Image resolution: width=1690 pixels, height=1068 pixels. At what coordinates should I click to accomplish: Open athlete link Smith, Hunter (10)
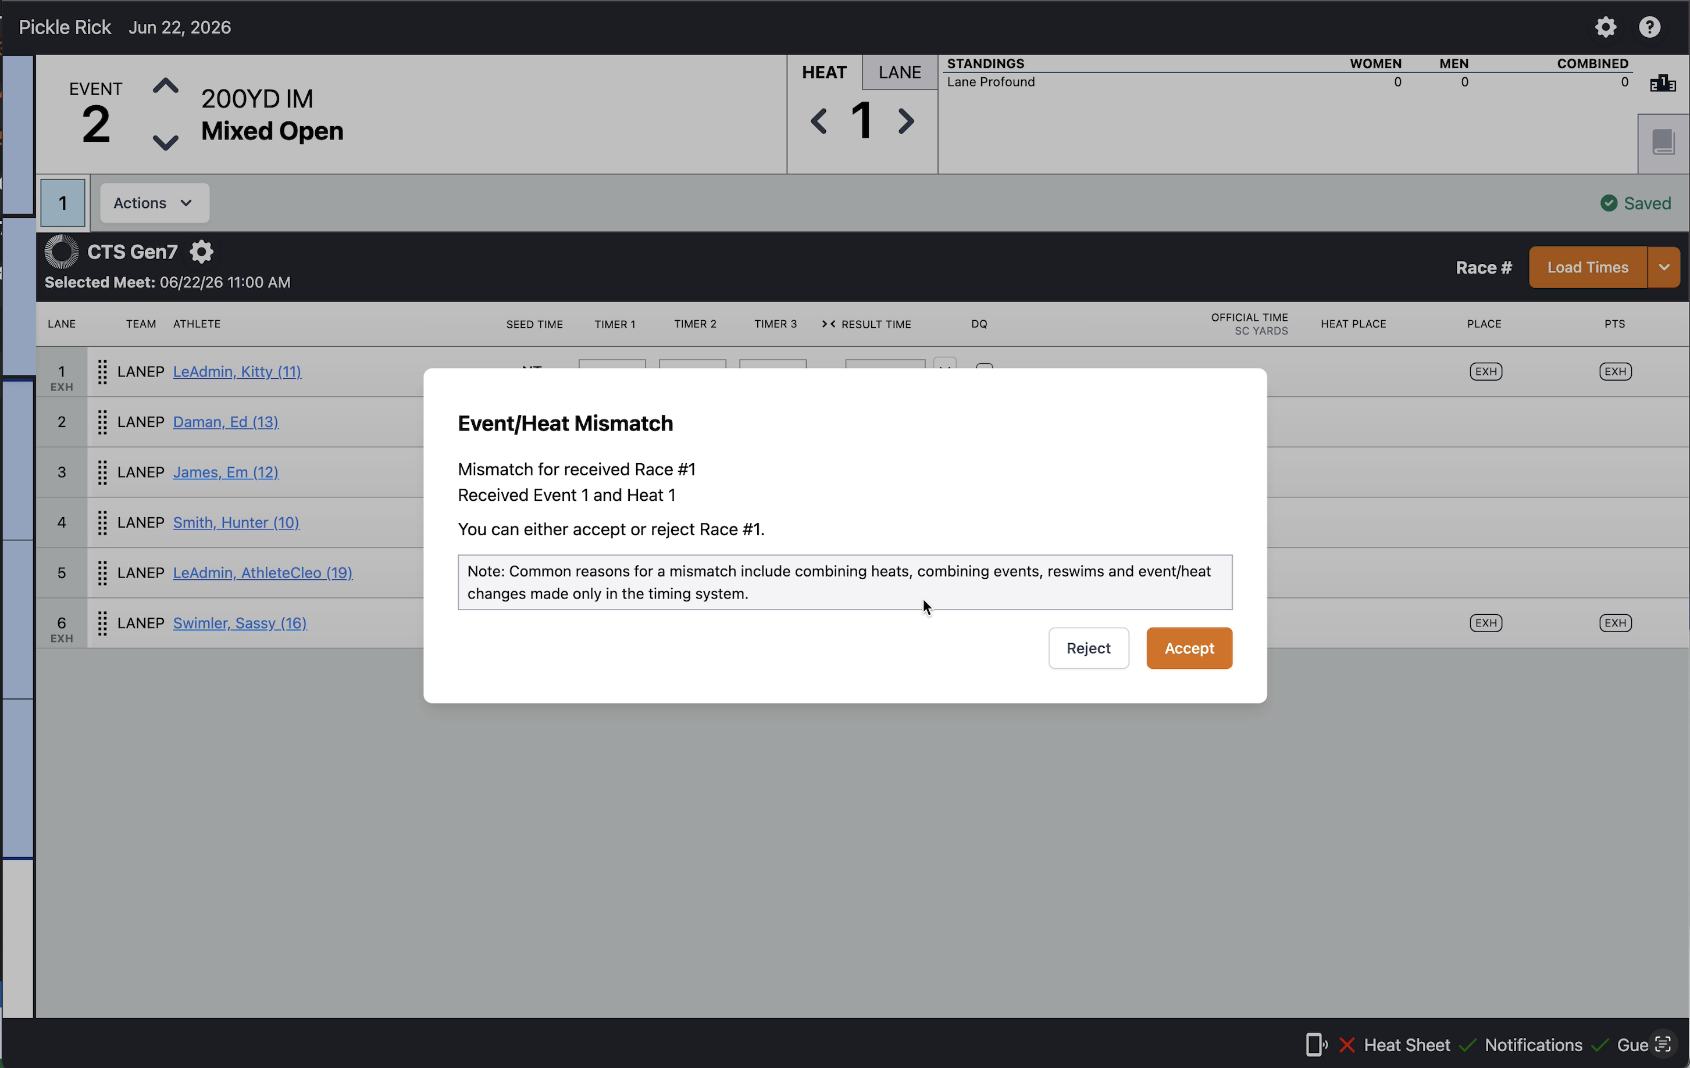coord(236,522)
